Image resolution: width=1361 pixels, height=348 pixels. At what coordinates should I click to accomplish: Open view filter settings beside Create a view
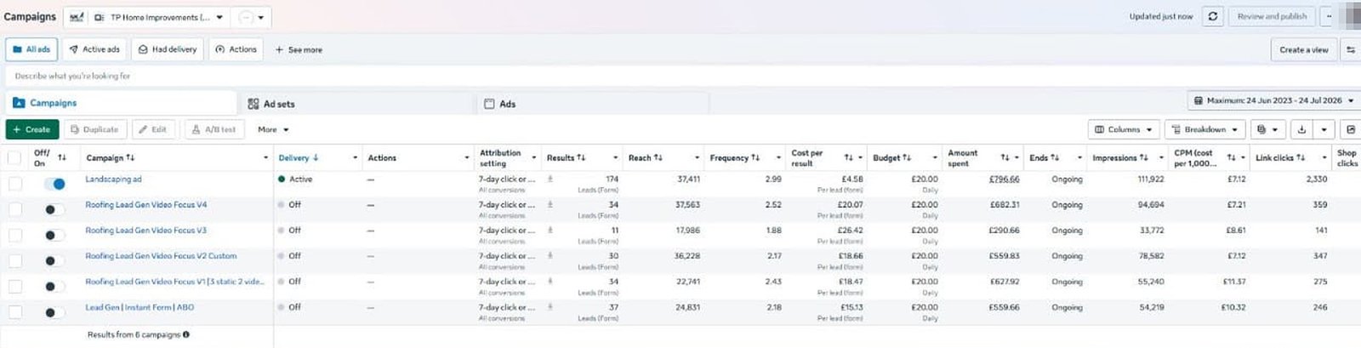coord(1350,49)
